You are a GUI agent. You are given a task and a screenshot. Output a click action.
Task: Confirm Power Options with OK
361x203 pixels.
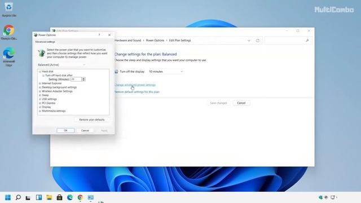[65, 130]
